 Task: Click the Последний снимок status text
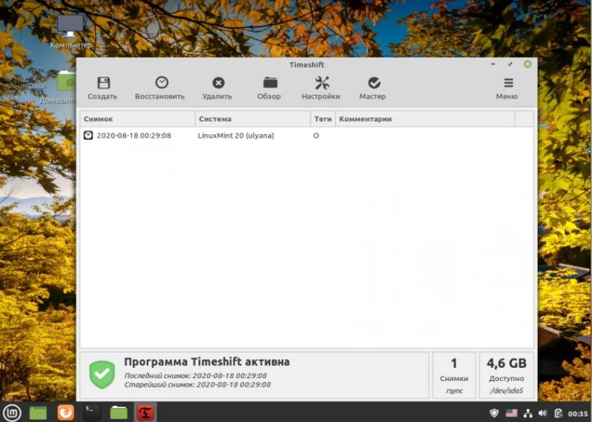pos(196,376)
